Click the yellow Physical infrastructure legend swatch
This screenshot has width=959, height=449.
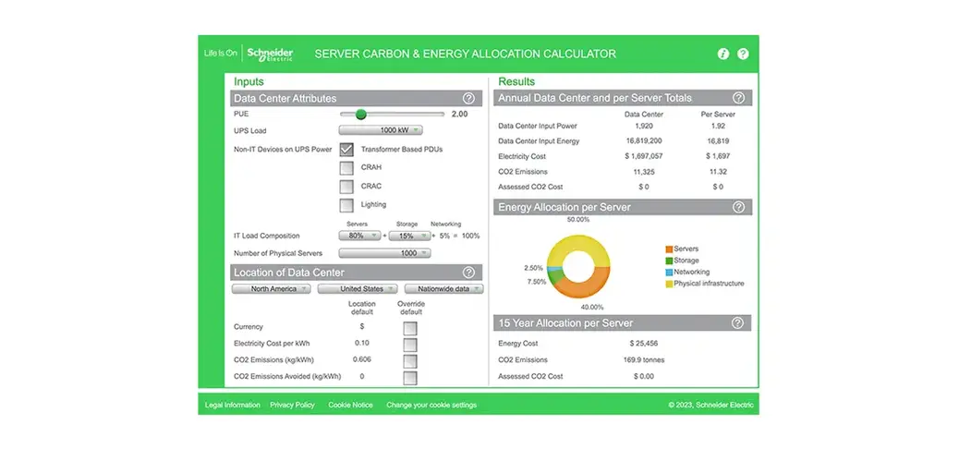[669, 284]
